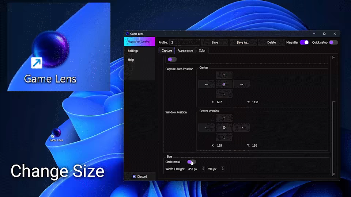Toggle the Circle mask switch
Viewport: 351px width, 197px height.
click(x=191, y=162)
